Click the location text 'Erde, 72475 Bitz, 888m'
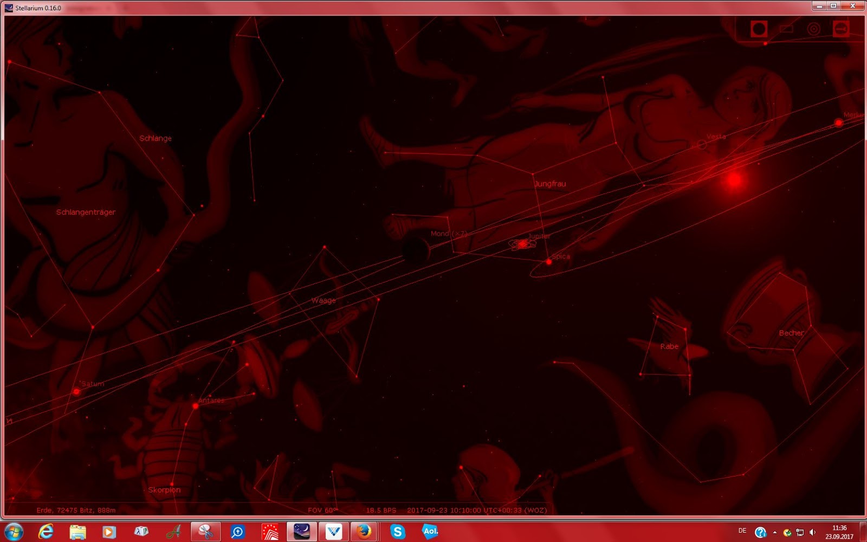The width and height of the screenshot is (867, 542). point(76,510)
